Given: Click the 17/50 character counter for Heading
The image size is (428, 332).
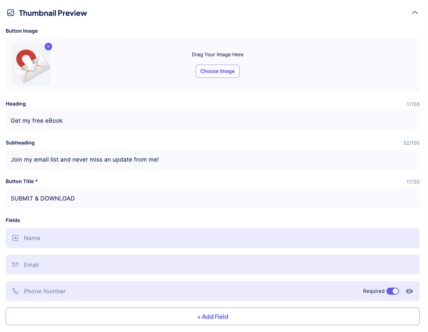Looking at the screenshot, I should tap(413, 104).
